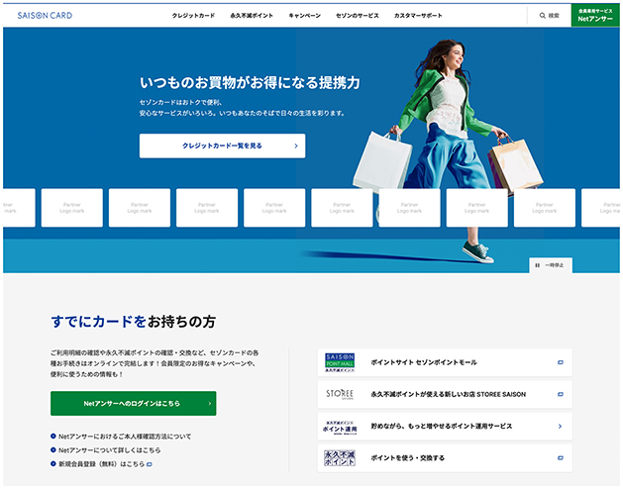Open Netアンサーについて詳しくはこちら link
This screenshot has height=489, width=623.
click(110, 450)
